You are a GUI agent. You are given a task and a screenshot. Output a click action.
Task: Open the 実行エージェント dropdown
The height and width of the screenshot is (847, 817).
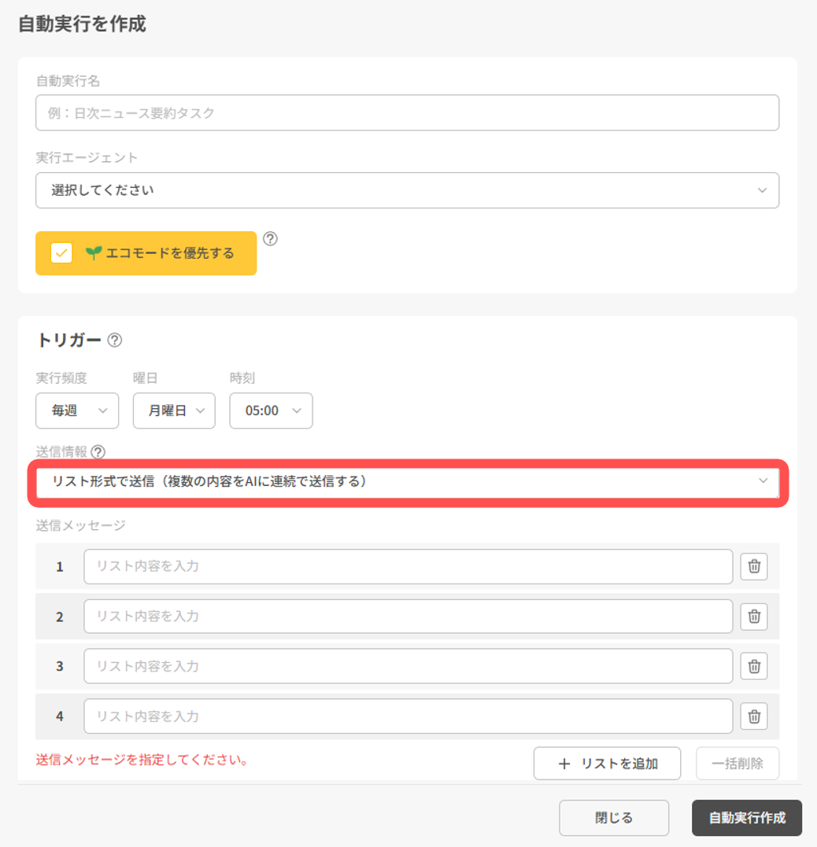click(x=407, y=190)
